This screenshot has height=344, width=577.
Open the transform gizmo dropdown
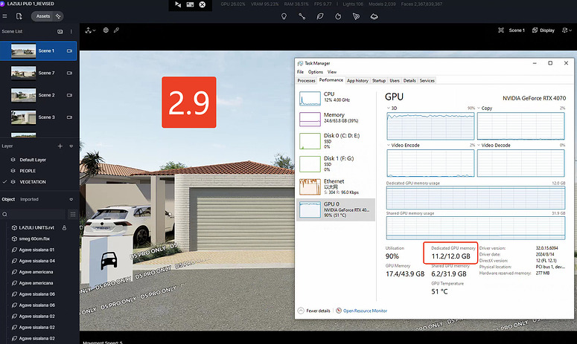[x=90, y=30]
